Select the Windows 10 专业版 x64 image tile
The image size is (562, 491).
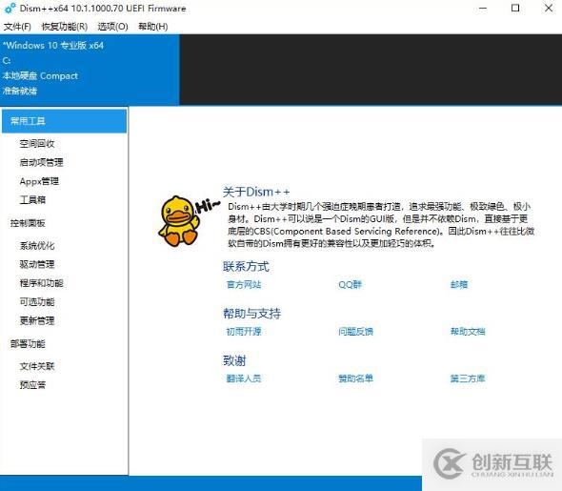90,70
